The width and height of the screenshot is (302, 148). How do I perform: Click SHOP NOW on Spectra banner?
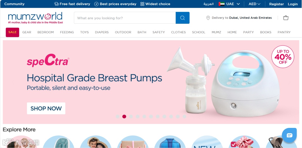tap(46, 108)
